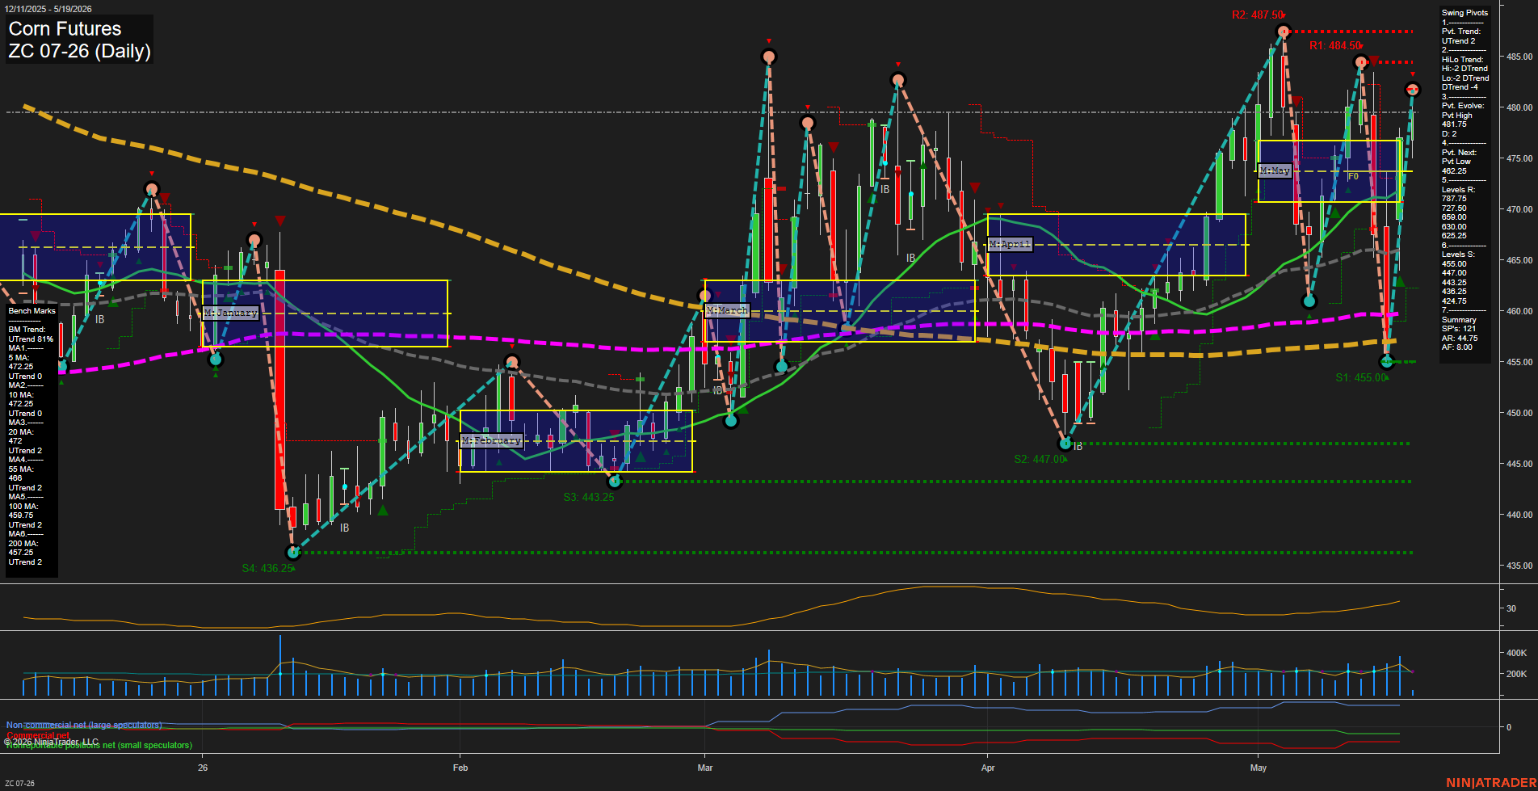
Task: Click the AF: 8.00 summary value
Action: (1457, 347)
